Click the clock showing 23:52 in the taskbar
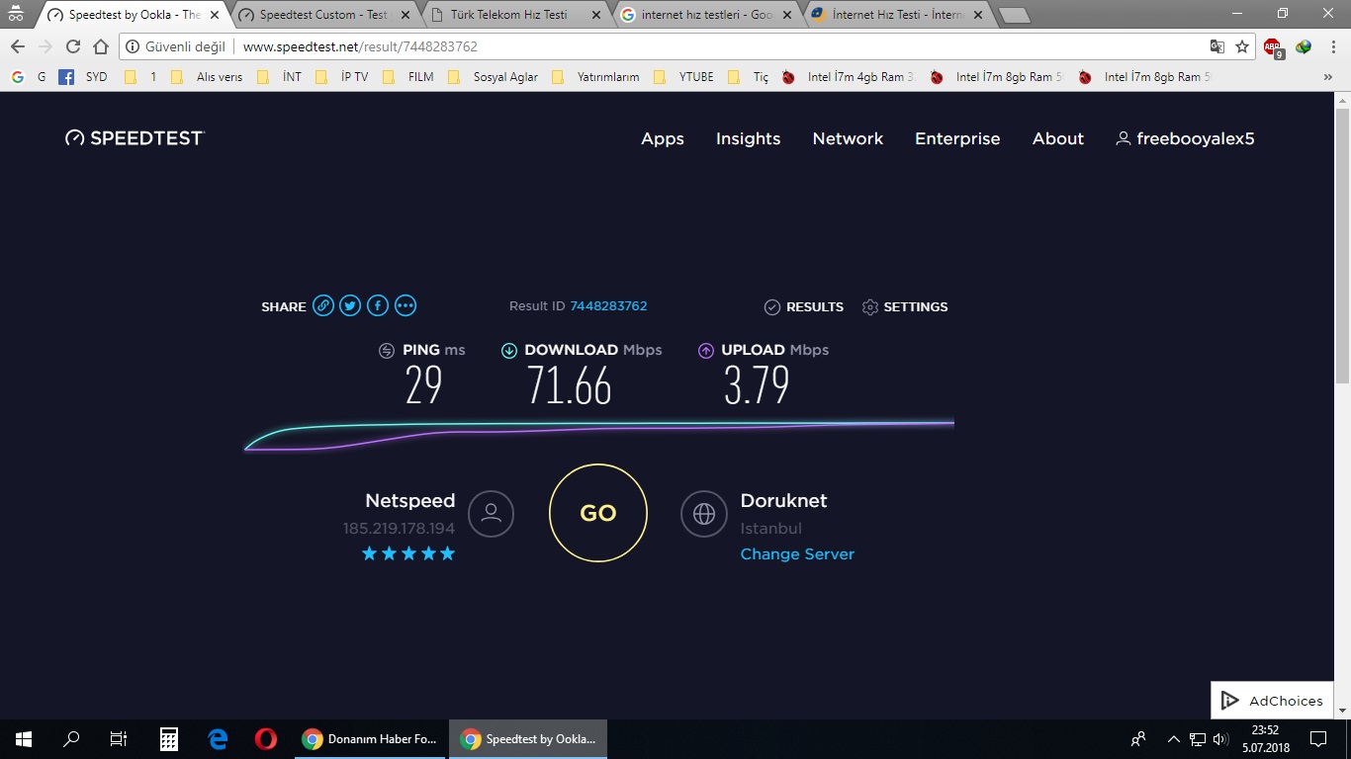This screenshot has width=1351, height=759. tap(1266, 738)
